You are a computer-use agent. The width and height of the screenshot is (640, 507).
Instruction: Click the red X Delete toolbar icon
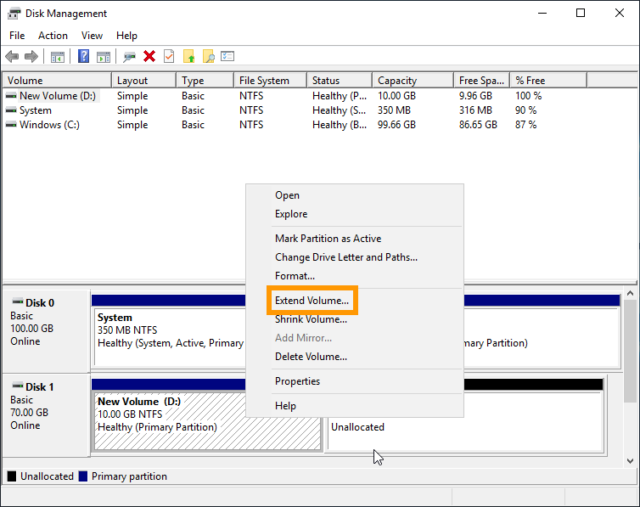coord(149,57)
